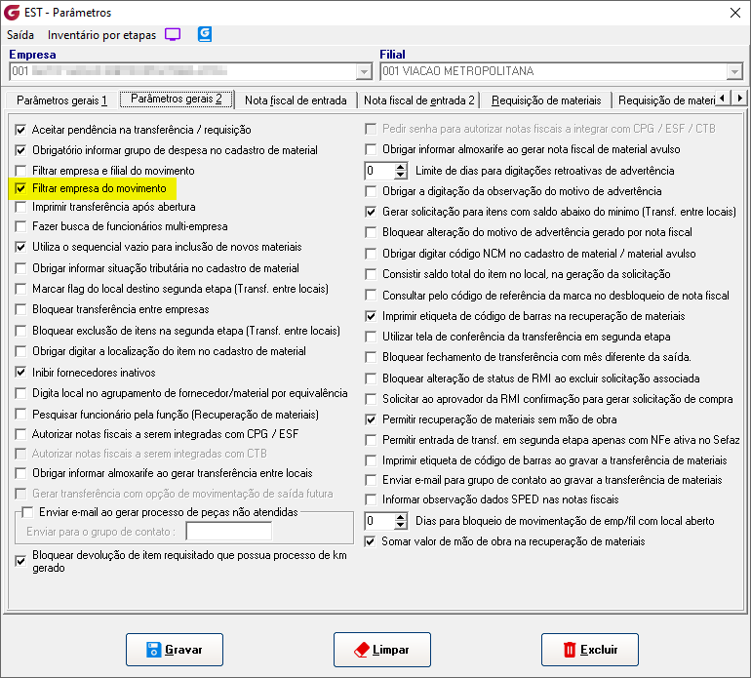Expand the Empresa dropdown
Viewport: 751px width, 678px height.
[x=364, y=72]
